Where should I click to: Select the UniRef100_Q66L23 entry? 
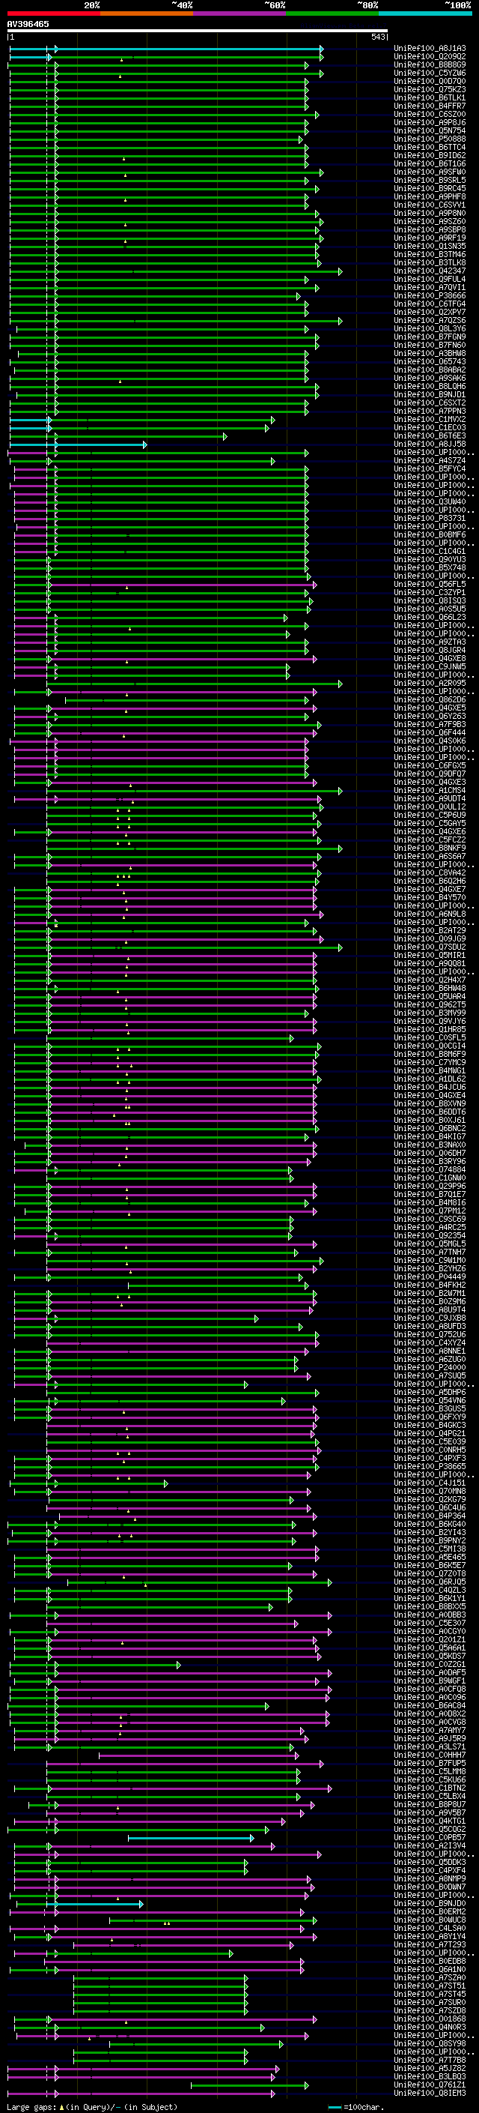[430, 618]
